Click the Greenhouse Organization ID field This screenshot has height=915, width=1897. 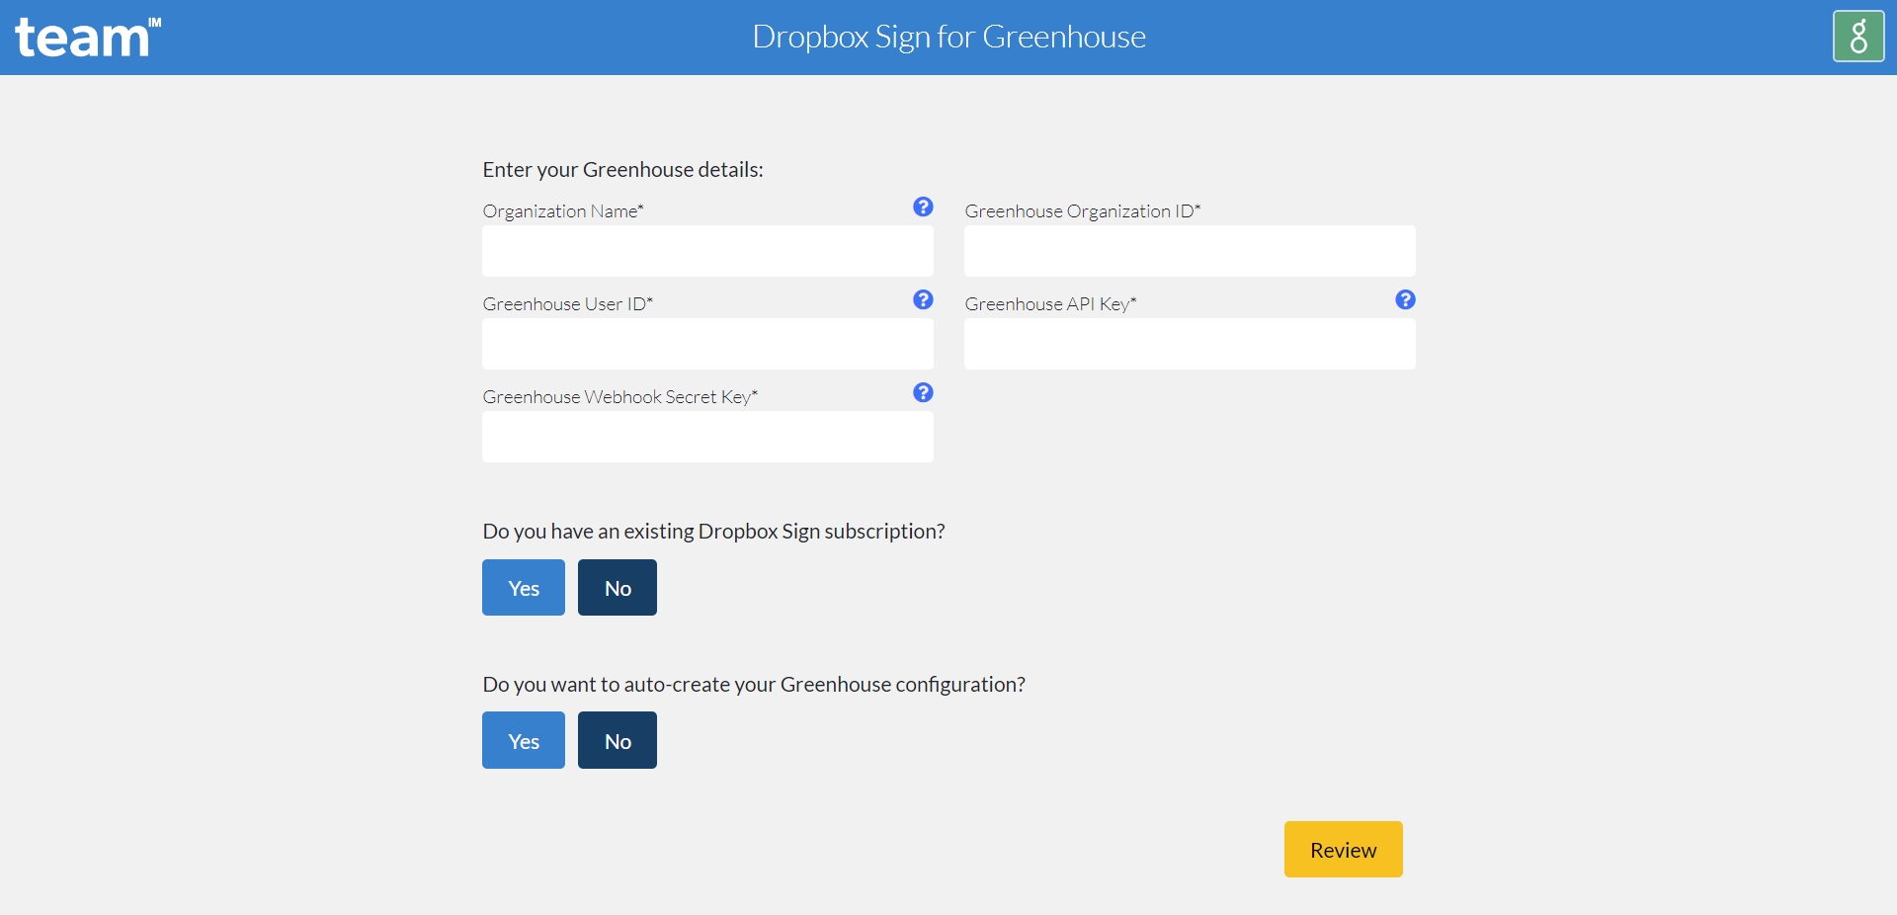click(1189, 251)
